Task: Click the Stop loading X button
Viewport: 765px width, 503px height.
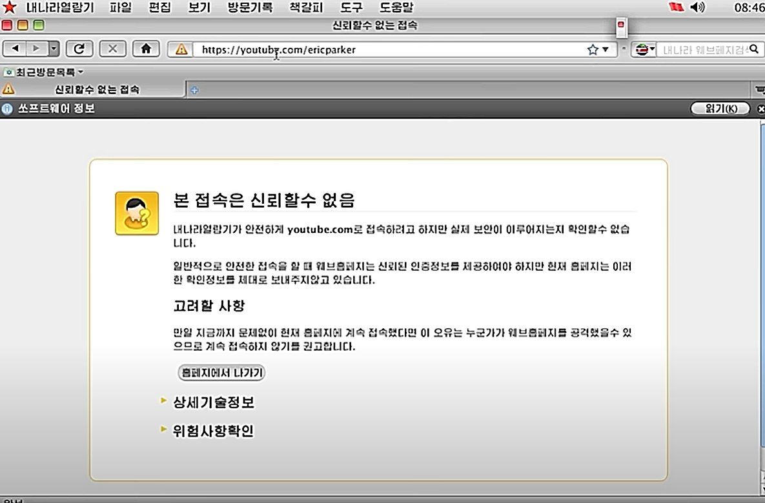Action: coord(112,49)
